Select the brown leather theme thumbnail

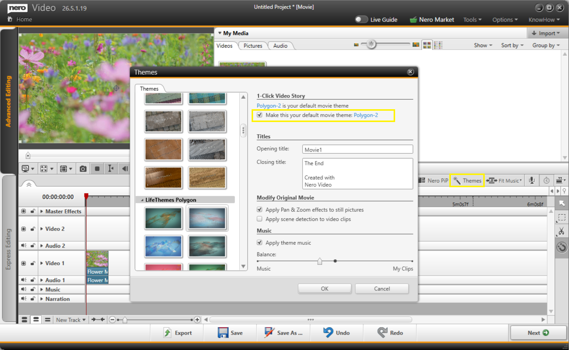[x=163, y=149]
